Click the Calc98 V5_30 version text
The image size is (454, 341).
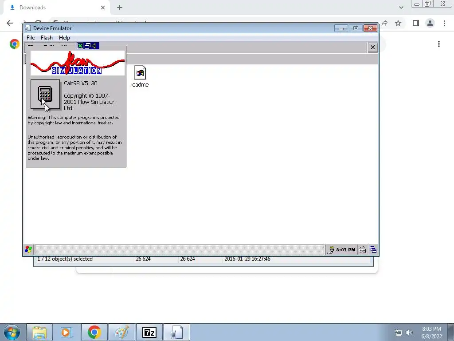[81, 83]
